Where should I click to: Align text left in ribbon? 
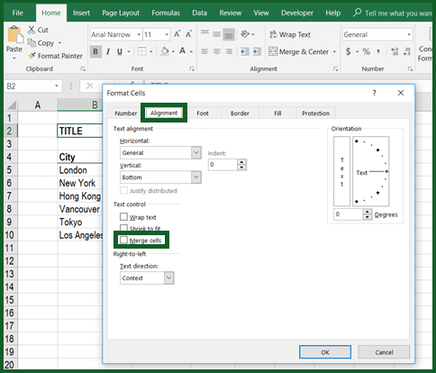204,51
